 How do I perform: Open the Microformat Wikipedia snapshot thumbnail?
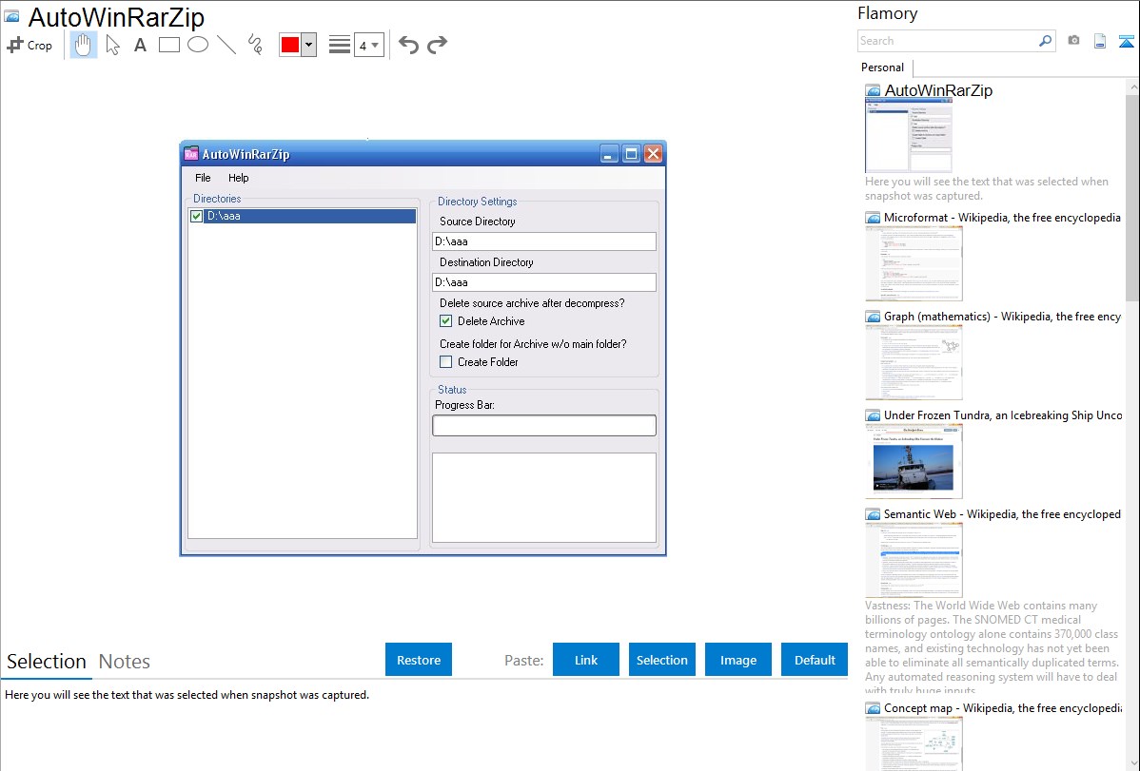(914, 263)
